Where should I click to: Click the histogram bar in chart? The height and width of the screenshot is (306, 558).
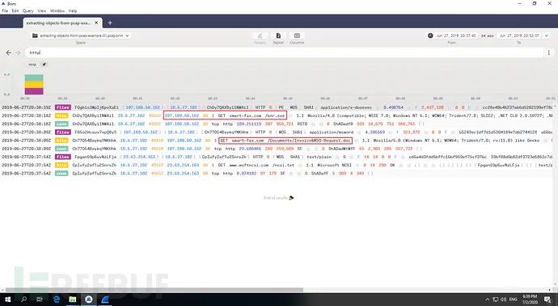(34, 85)
